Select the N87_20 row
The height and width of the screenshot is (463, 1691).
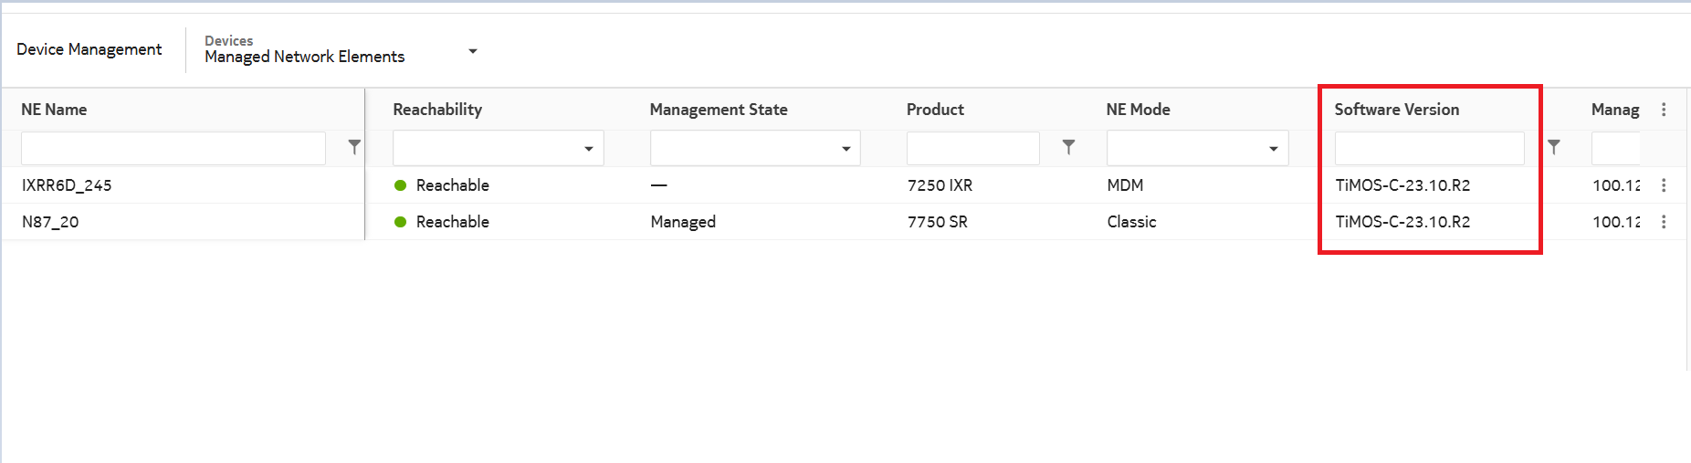click(50, 222)
